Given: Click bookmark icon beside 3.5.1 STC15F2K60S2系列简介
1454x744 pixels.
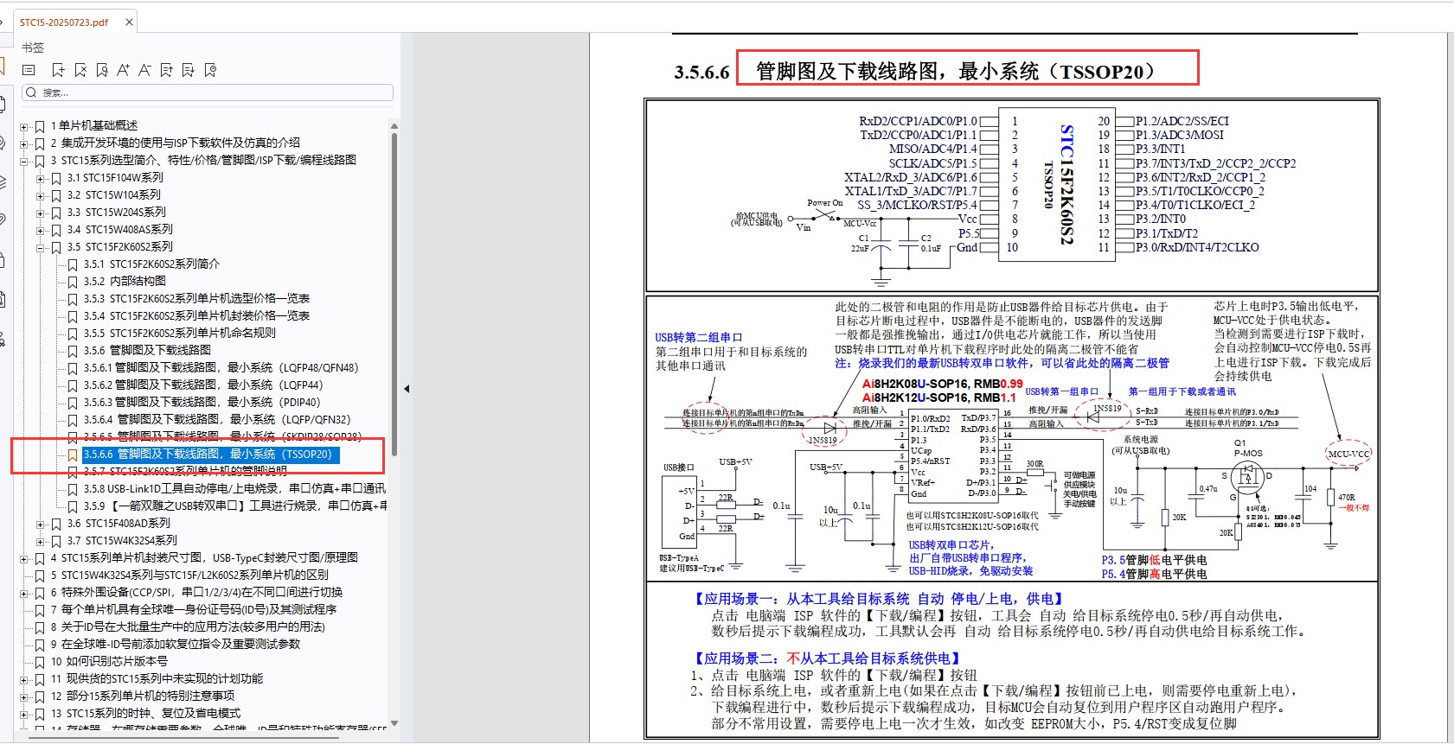Looking at the screenshot, I should pyautogui.click(x=73, y=264).
